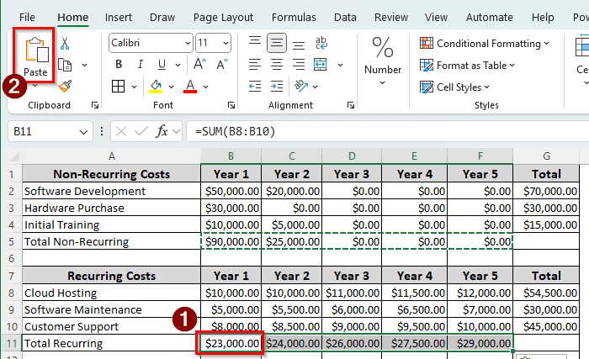Click the Format as Table icon
589x359 pixels.
[427, 66]
